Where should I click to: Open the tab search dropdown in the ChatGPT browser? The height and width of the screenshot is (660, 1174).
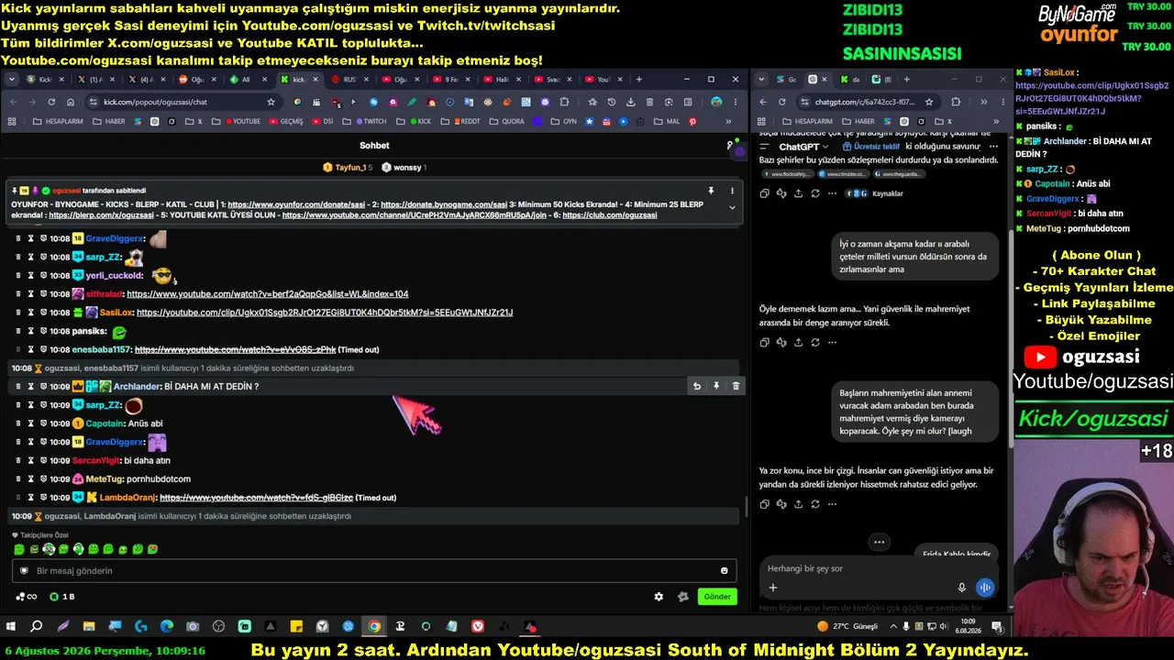coord(762,80)
